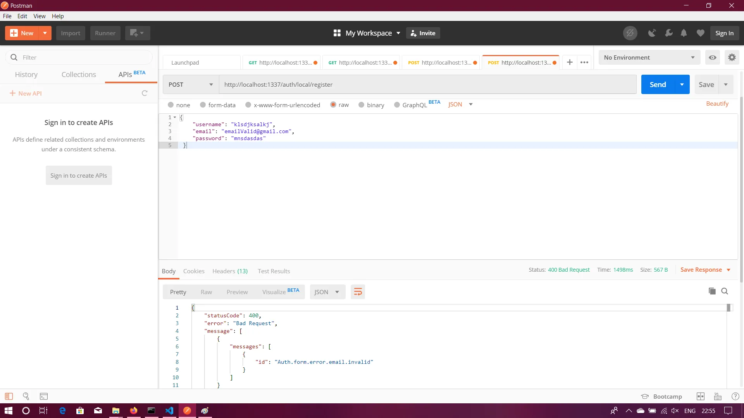Open notifications bell icon
The image size is (744, 418).
(x=684, y=33)
